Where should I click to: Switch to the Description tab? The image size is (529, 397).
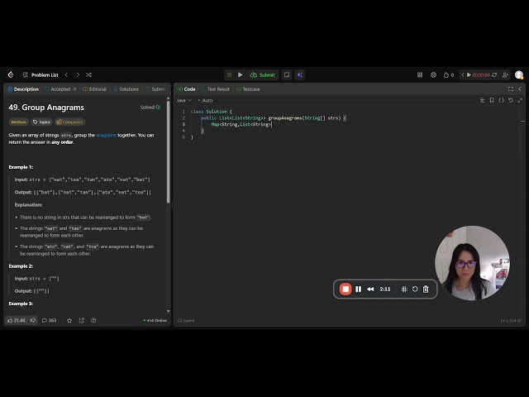23,89
